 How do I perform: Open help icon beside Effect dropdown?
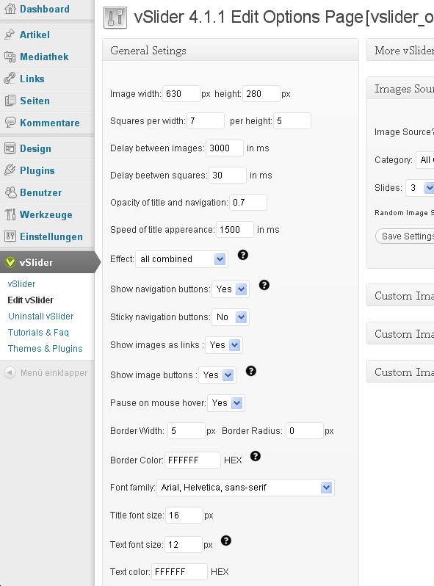[243, 255]
